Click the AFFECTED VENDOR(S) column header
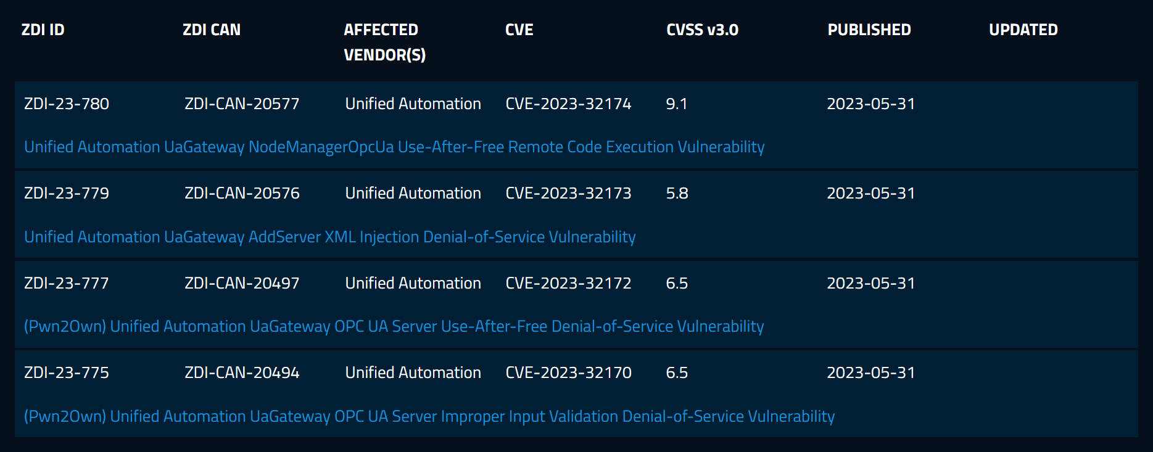The height and width of the screenshot is (452, 1153). click(x=385, y=42)
